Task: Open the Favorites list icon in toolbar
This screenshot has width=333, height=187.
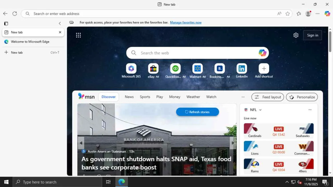Action: coord(299,14)
